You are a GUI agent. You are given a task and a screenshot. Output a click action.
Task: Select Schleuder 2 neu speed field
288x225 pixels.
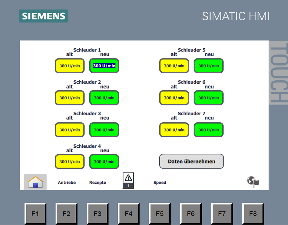(x=104, y=98)
